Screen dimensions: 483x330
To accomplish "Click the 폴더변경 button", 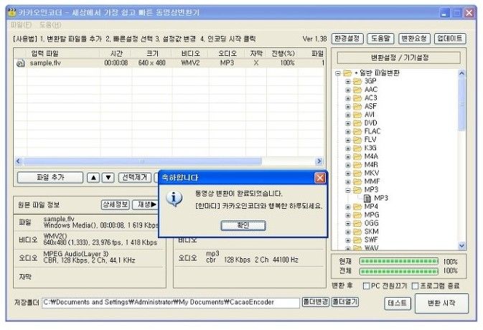I will point(316,302).
